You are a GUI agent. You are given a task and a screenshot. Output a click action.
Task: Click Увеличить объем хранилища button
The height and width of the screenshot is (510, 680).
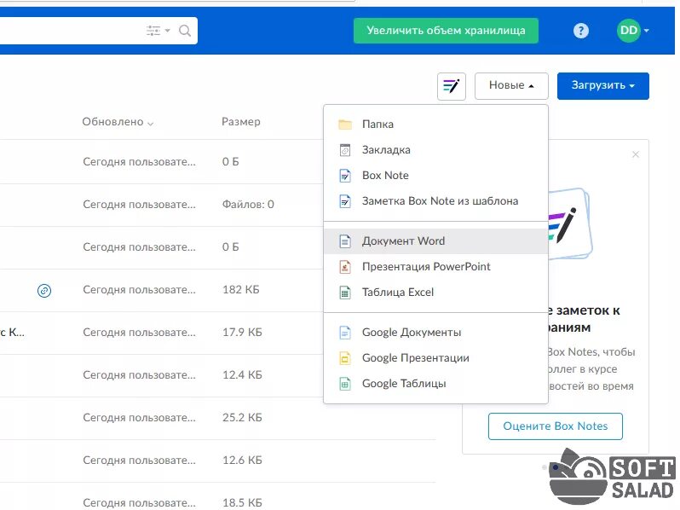click(x=446, y=31)
